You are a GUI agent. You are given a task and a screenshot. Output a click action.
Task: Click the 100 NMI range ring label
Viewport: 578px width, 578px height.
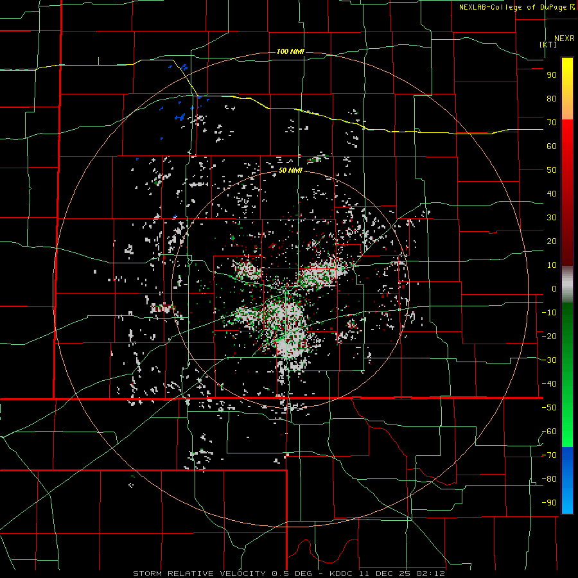point(290,51)
